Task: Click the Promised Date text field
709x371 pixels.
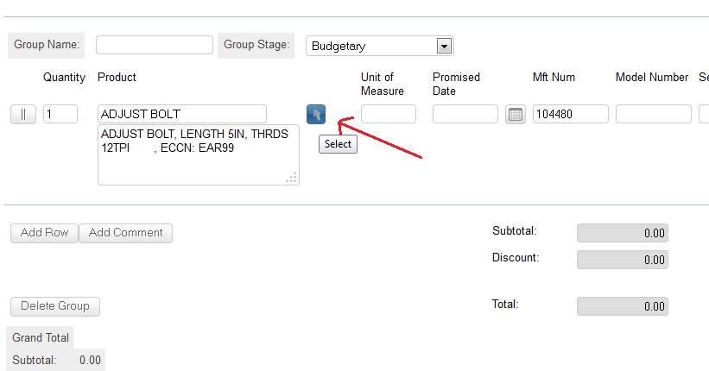Action: (x=465, y=114)
